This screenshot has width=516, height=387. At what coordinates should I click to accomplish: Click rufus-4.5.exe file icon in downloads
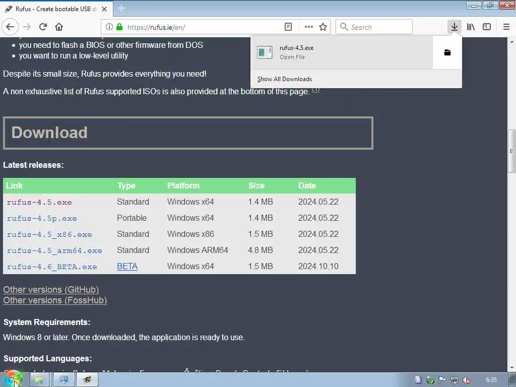(x=265, y=52)
